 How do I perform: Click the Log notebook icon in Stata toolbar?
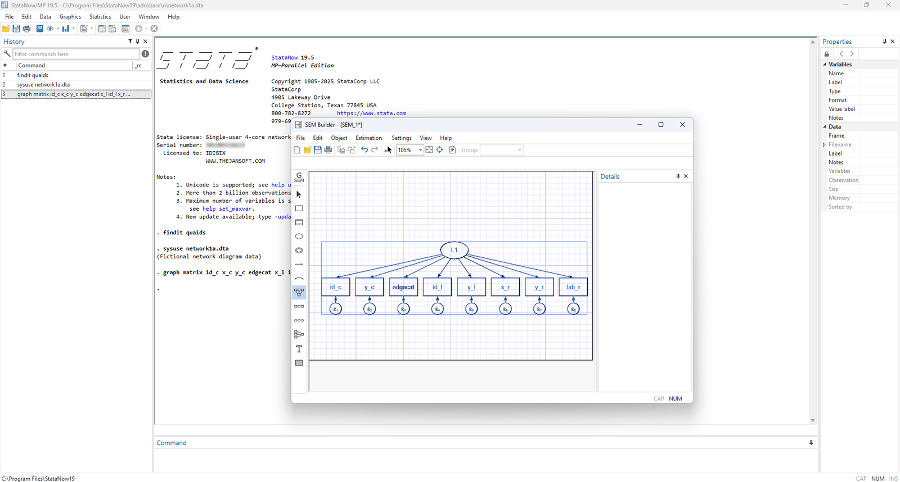coord(39,29)
